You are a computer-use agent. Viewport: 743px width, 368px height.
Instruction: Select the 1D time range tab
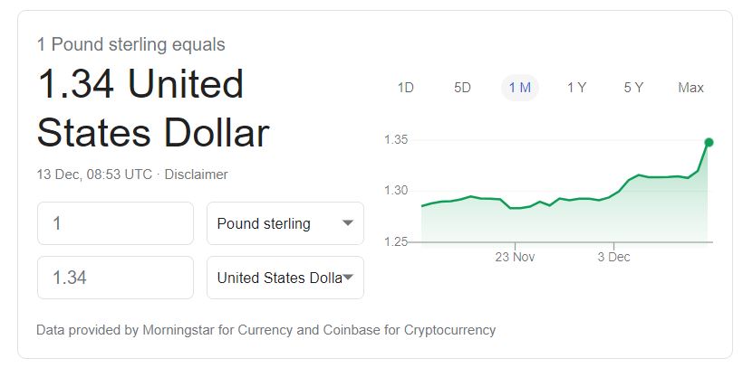[406, 88]
